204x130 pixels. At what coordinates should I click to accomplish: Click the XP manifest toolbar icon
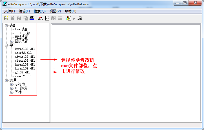(32, 18)
